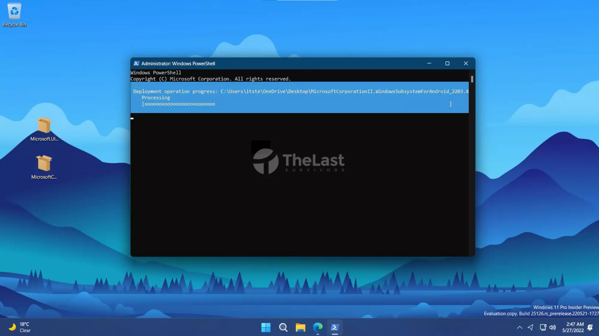Click the PowerShell icon in the title bar

(136, 63)
